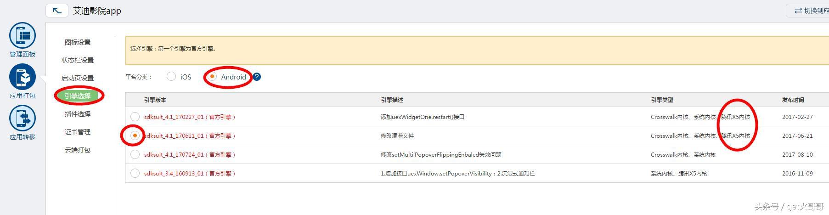
Task: Click the 引擎类型 column header
Action: (662, 100)
